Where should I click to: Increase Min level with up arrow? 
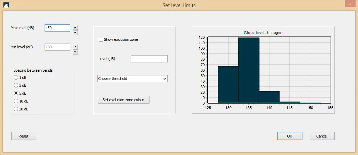(x=75, y=46)
